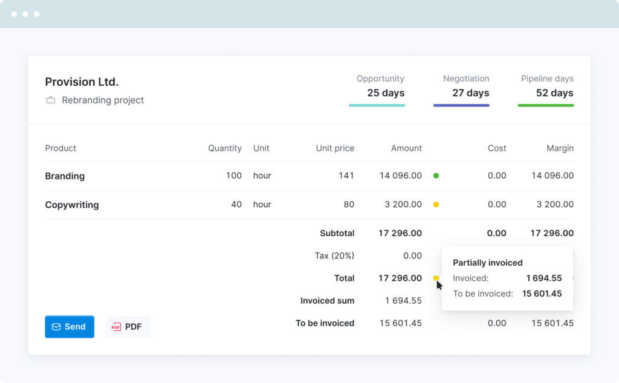Image resolution: width=619 pixels, height=383 pixels.
Task: Select the Copywriting product name
Action: pos(72,204)
